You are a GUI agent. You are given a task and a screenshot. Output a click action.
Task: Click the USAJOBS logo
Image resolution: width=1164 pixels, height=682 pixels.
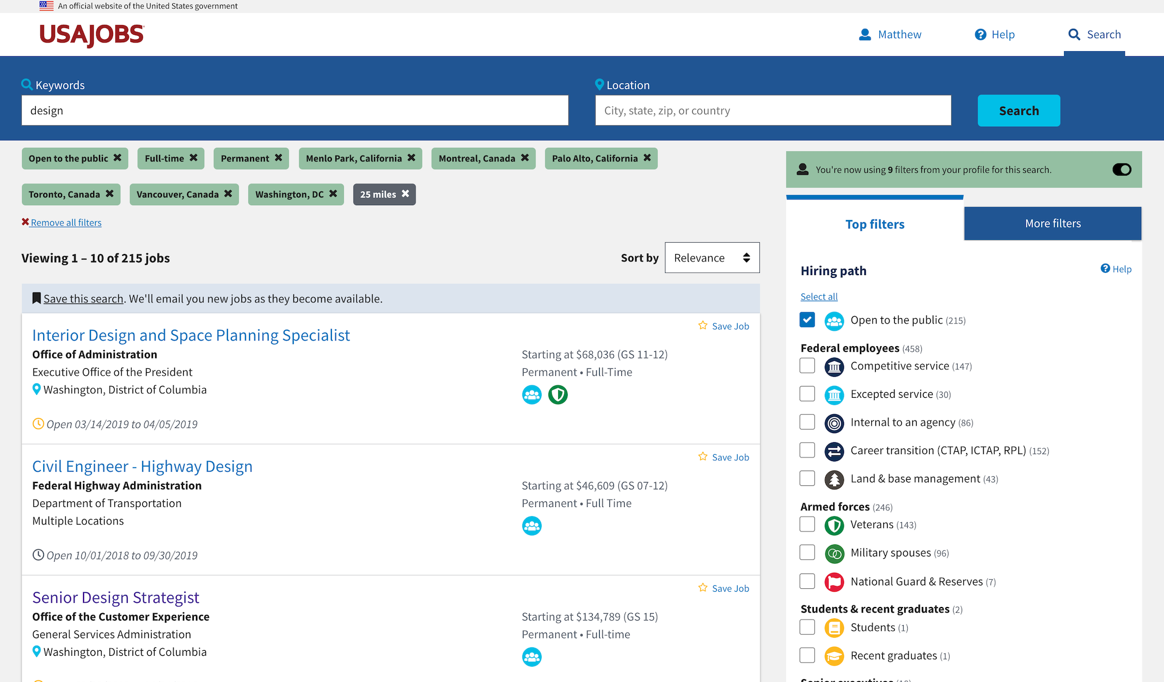click(x=92, y=35)
